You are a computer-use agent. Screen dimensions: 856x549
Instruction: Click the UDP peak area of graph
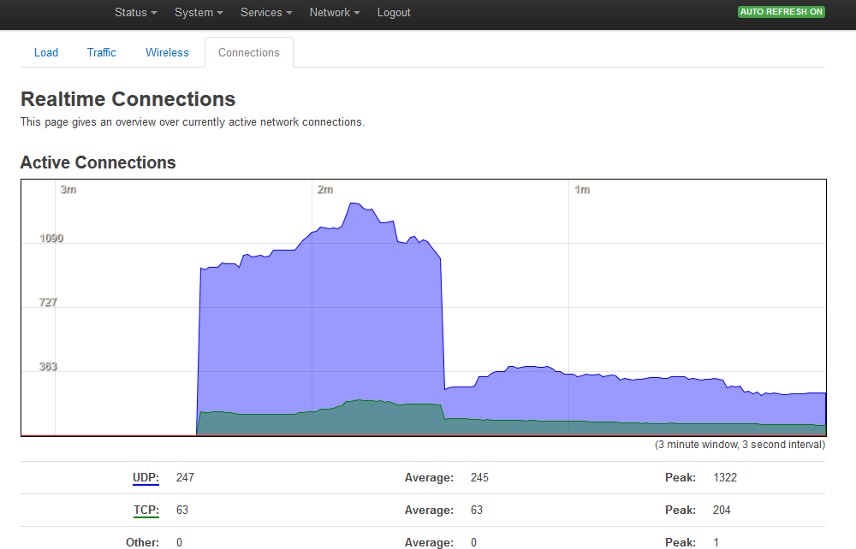coord(354,205)
